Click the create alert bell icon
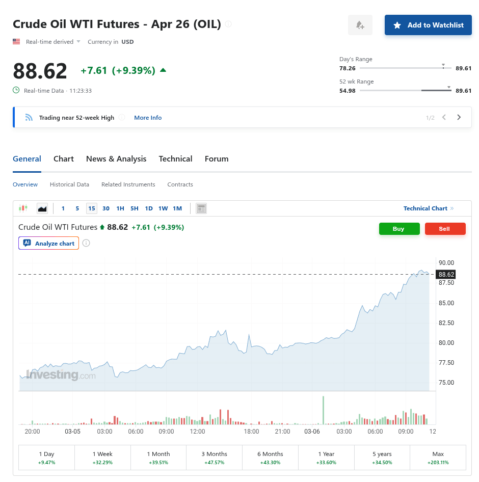Screen dimensions: 479x482 (360, 25)
